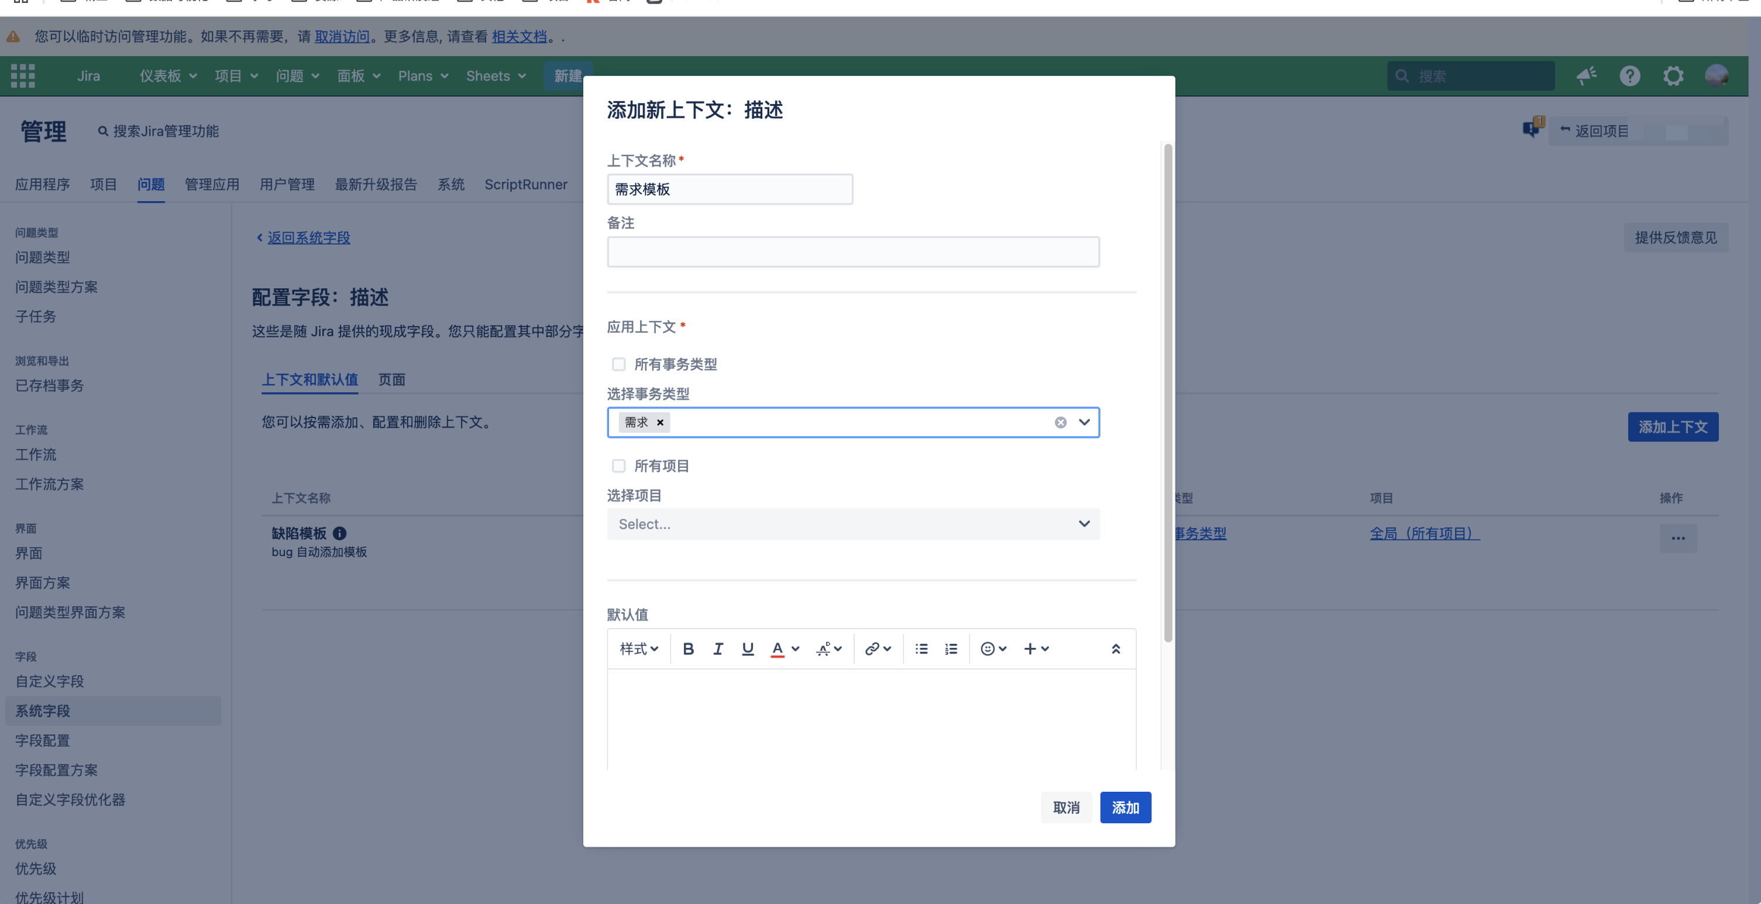This screenshot has width=1761, height=904.
Task: Clear all selected issue types
Action: (1060, 422)
